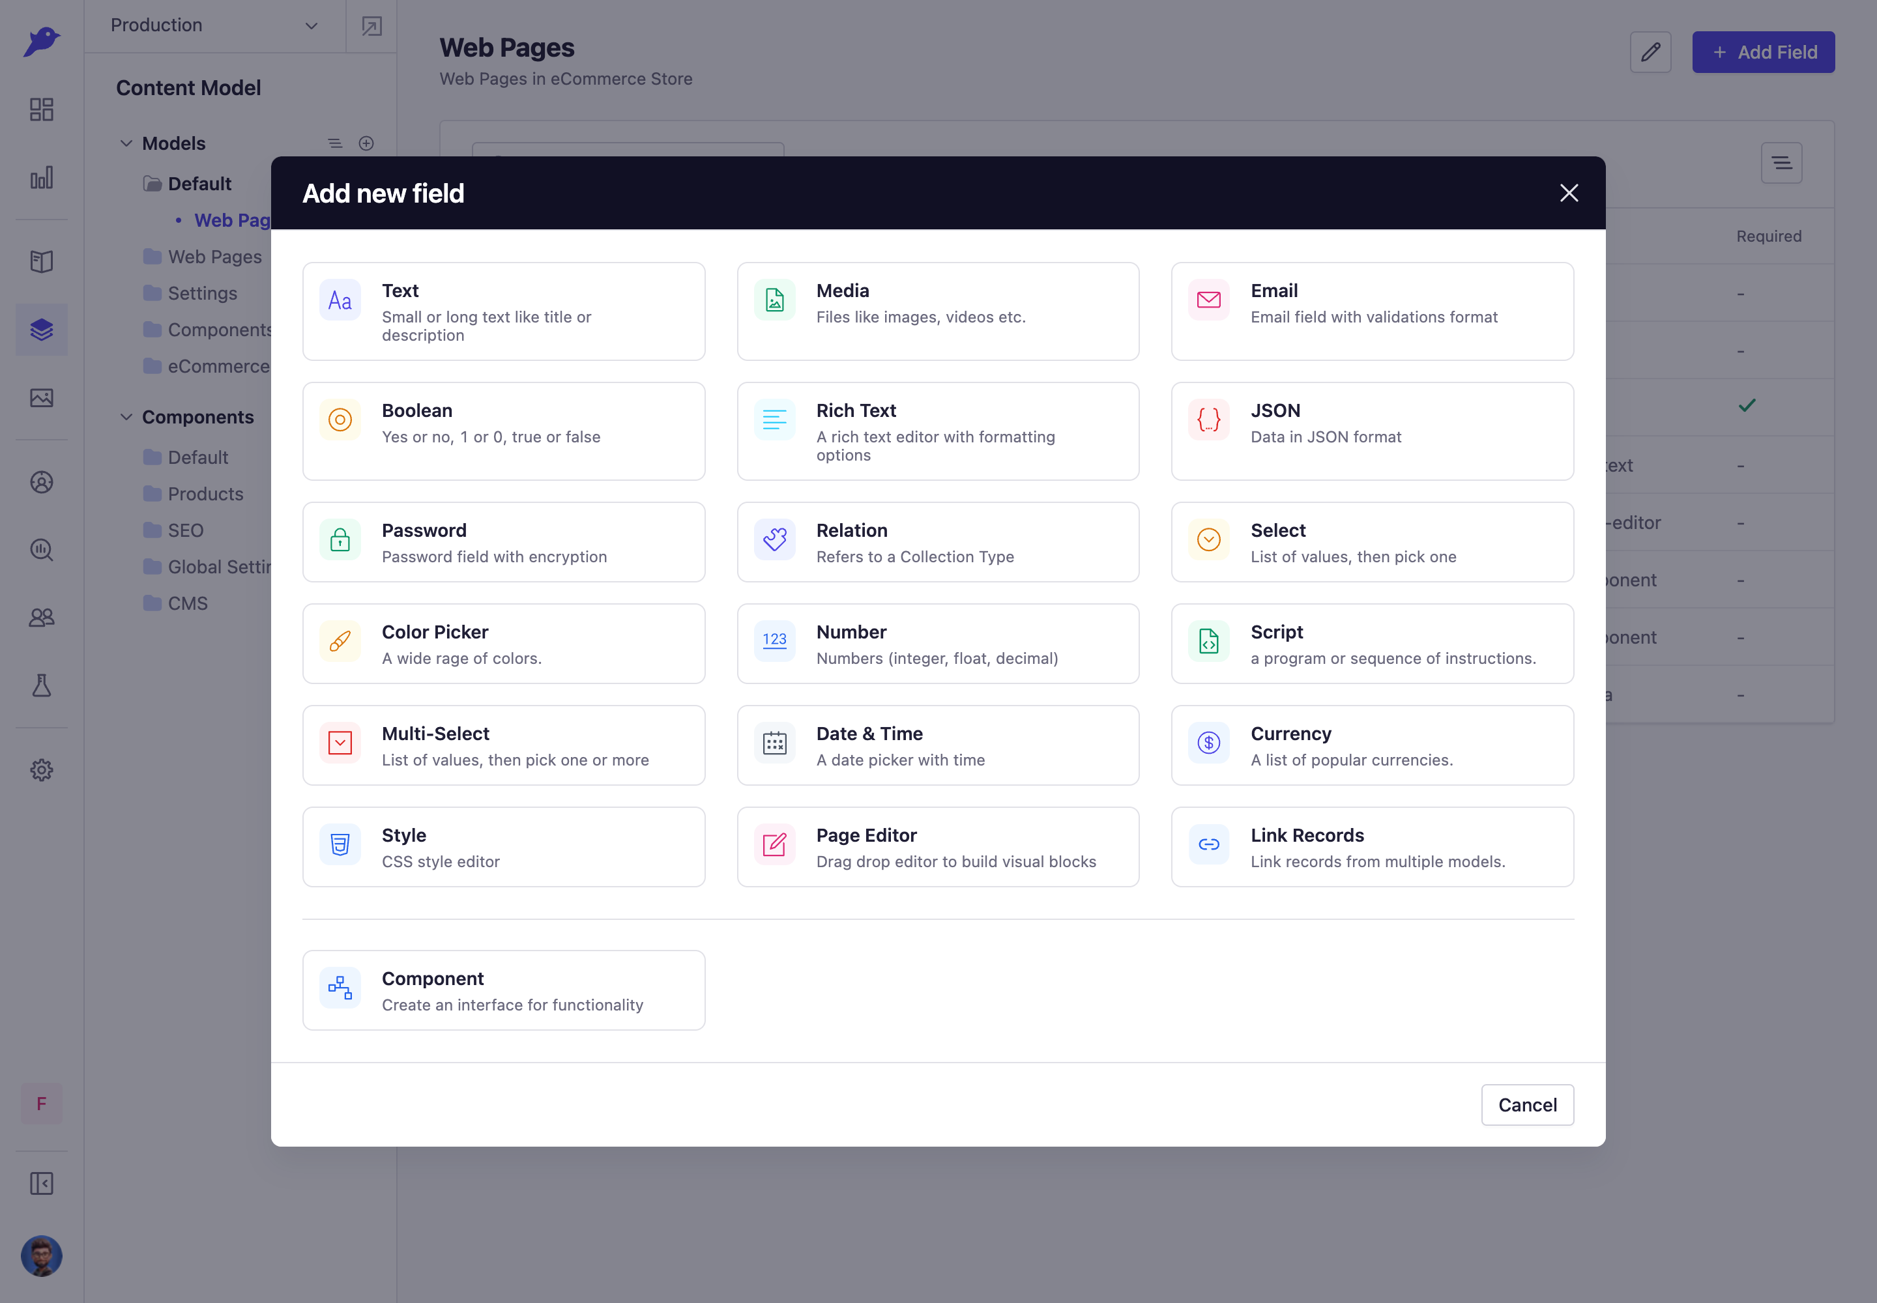This screenshot has height=1303, width=1877.
Task: Open the Production environment dropdown
Action: (x=214, y=25)
